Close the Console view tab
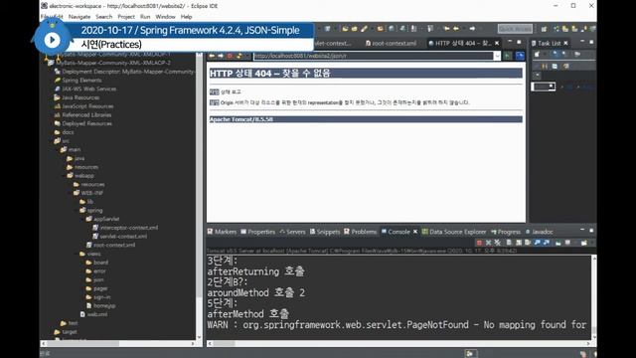 click(x=415, y=232)
